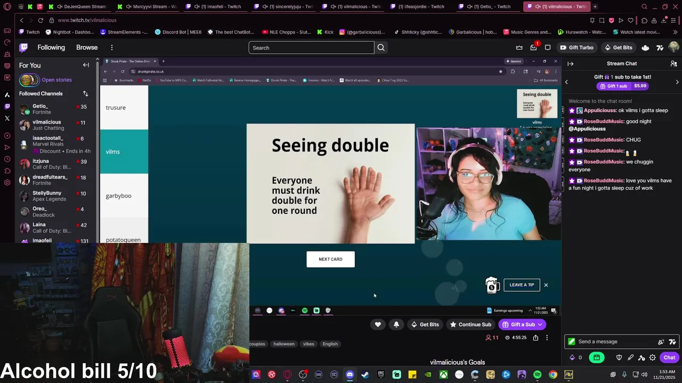Open chat settings gear icon
The width and height of the screenshot is (682, 383).
tap(652, 357)
